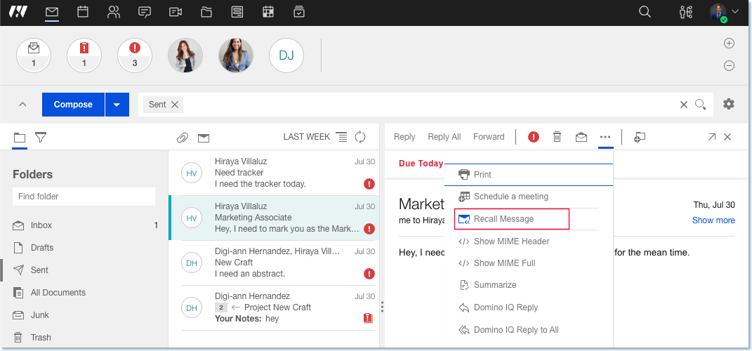The width and height of the screenshot is (752, 351).
Task: Filter messages with attachments paperclip
Action: (x=183, y=138)
